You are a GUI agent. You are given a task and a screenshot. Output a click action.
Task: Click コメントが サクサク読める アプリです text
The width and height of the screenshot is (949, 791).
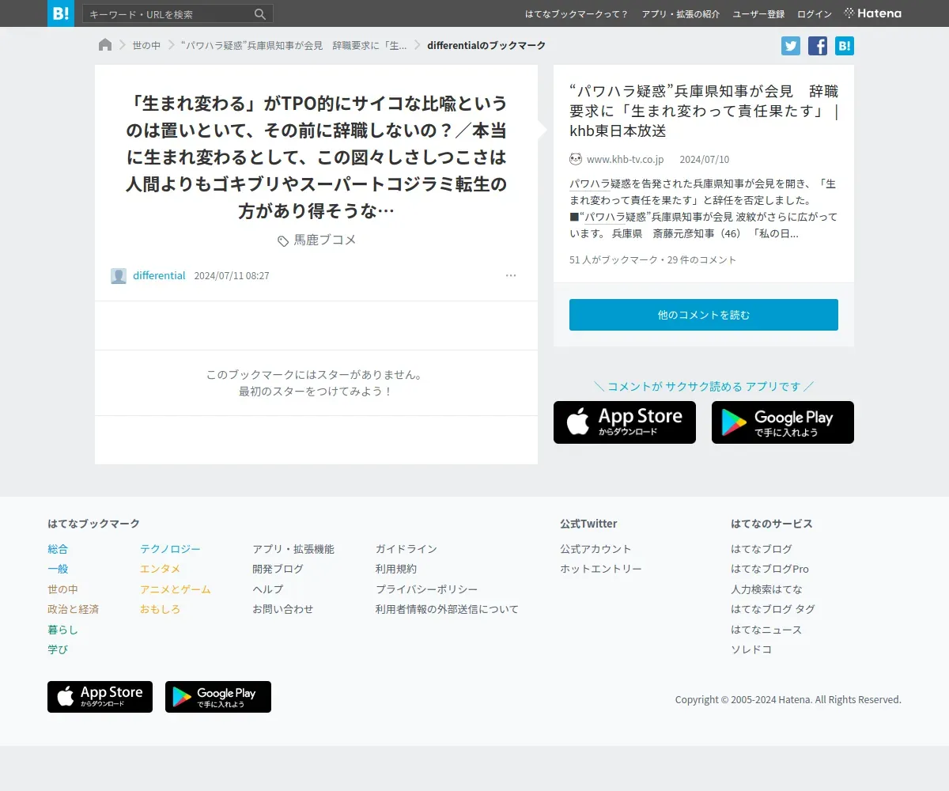tap(704, 387)
